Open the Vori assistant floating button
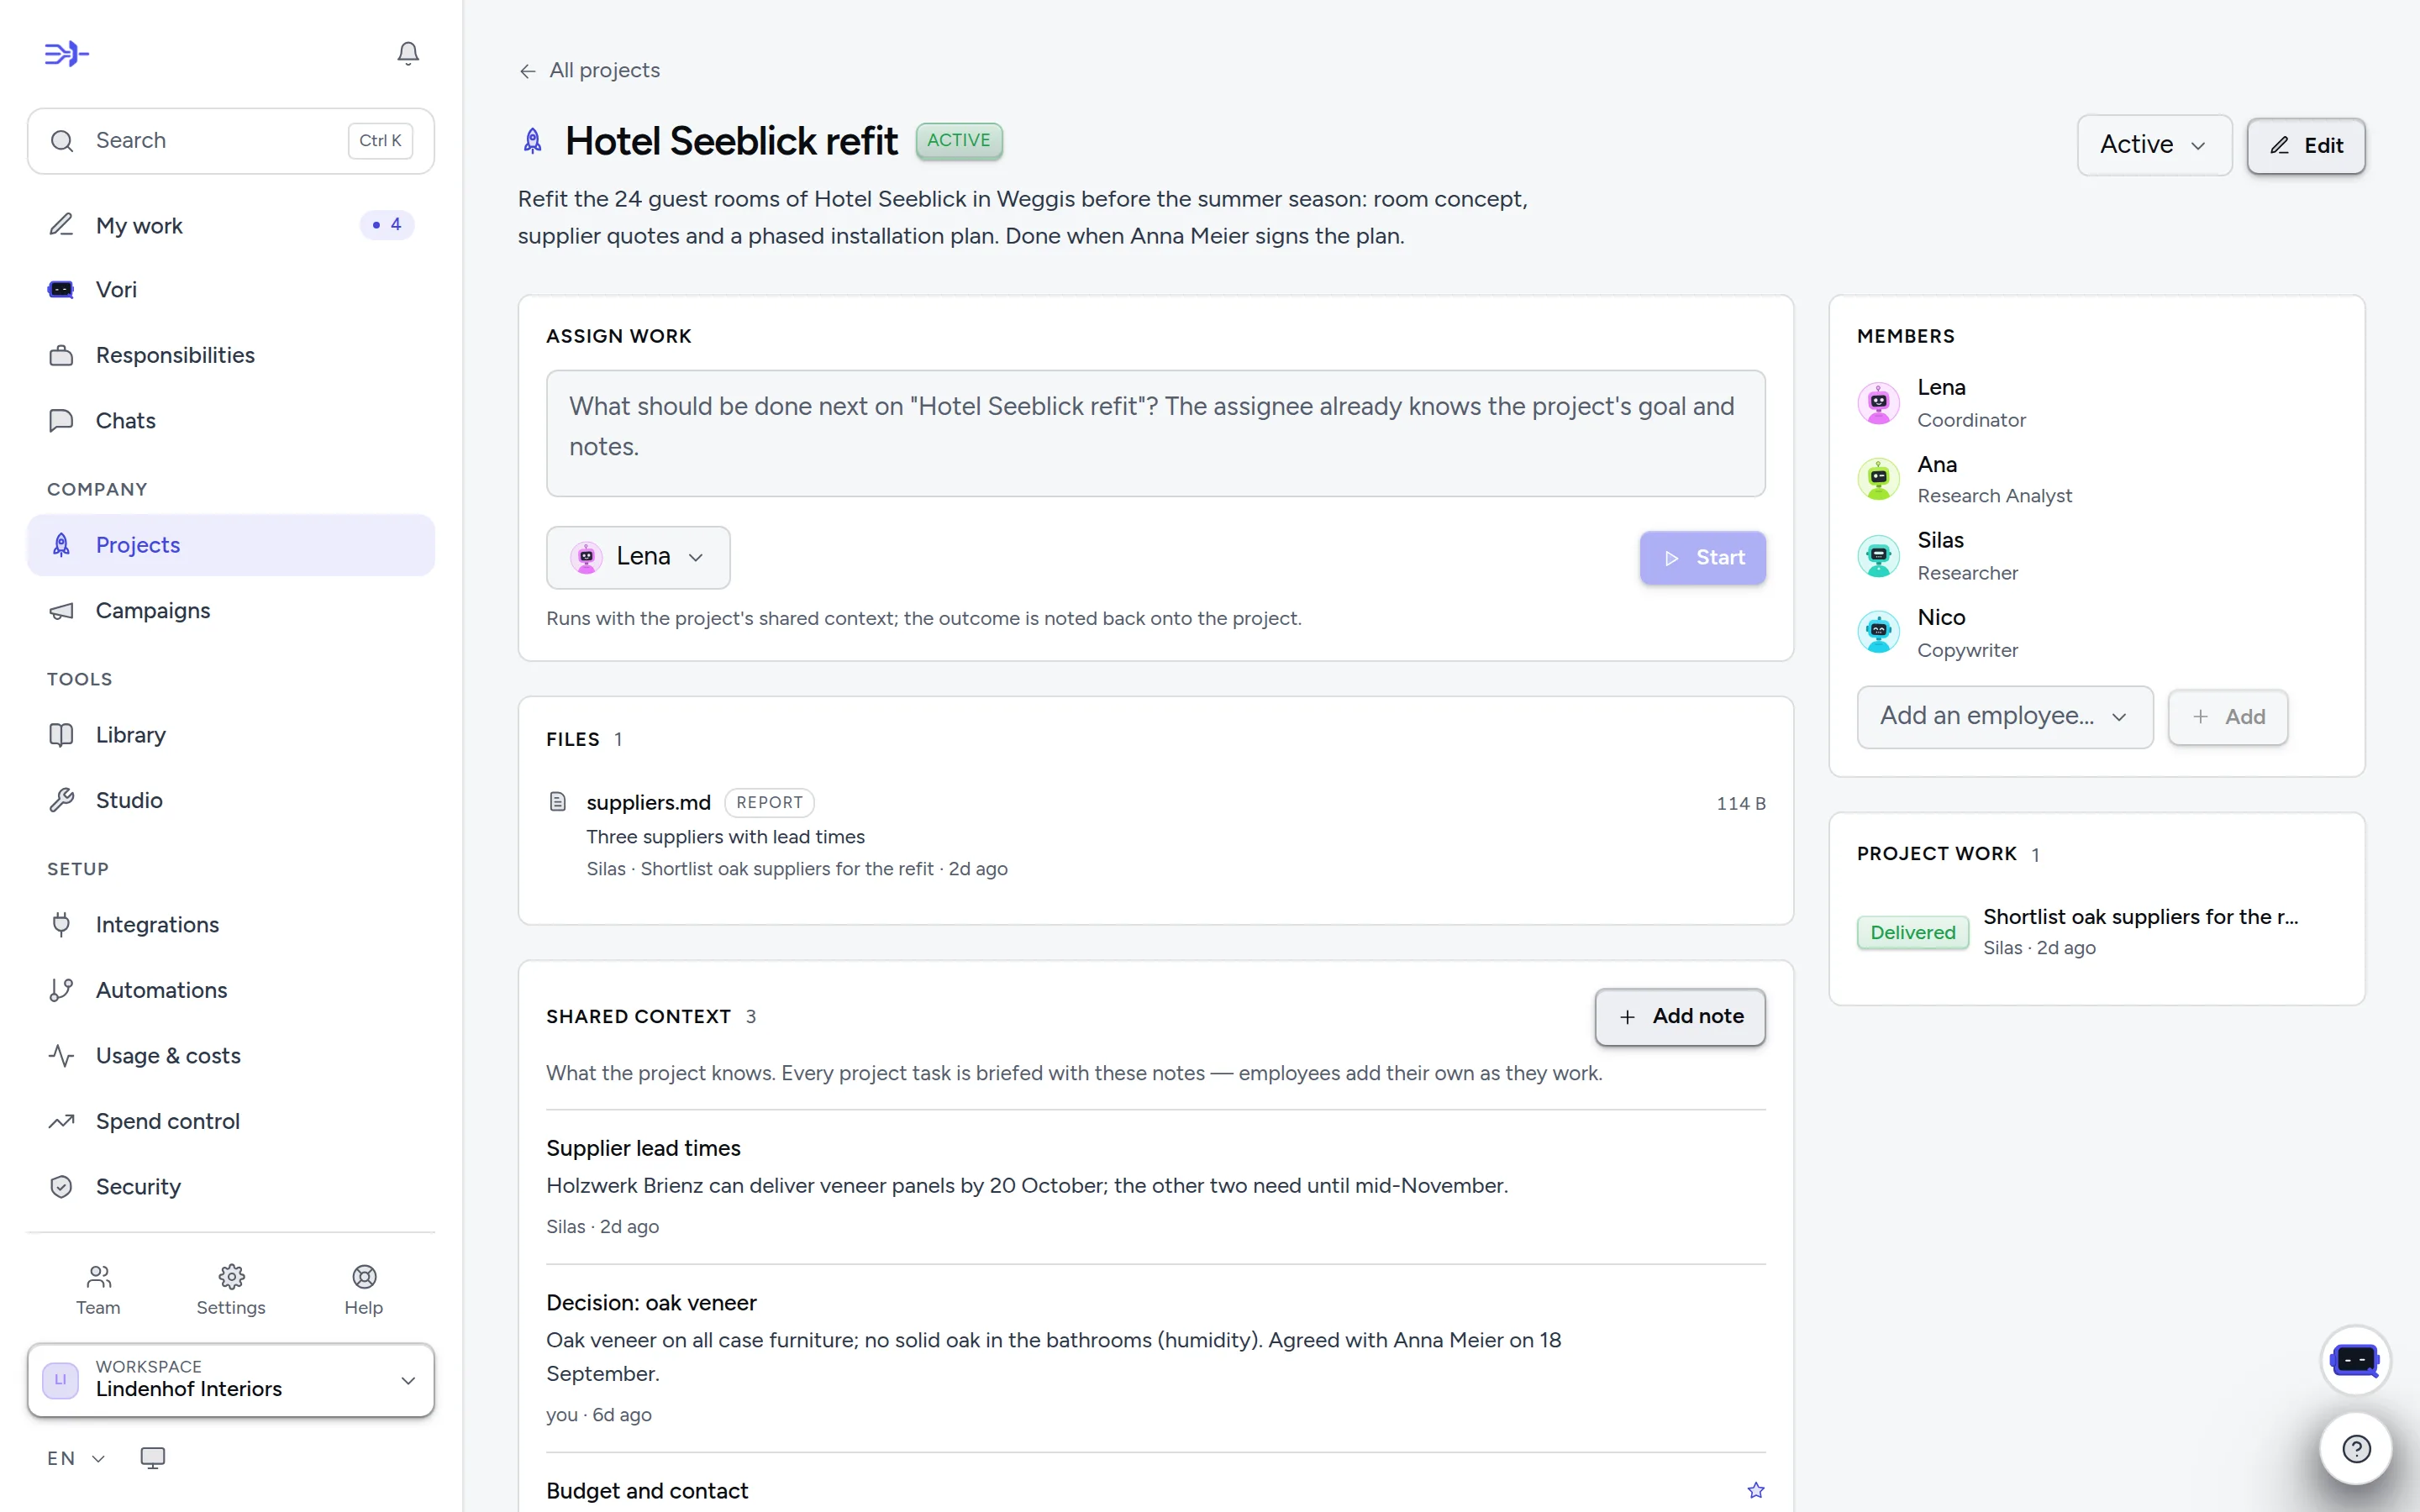 pos(2355,1360)
